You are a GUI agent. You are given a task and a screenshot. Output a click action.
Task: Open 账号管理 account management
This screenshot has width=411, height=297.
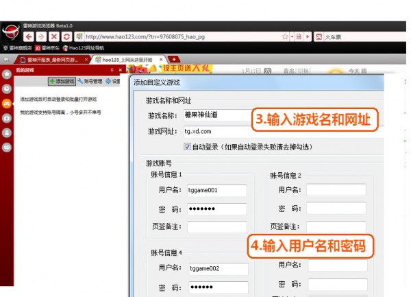[92, 81]
